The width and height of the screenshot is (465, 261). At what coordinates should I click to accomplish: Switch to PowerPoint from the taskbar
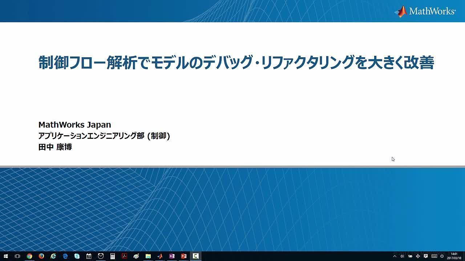click(184, 256)
